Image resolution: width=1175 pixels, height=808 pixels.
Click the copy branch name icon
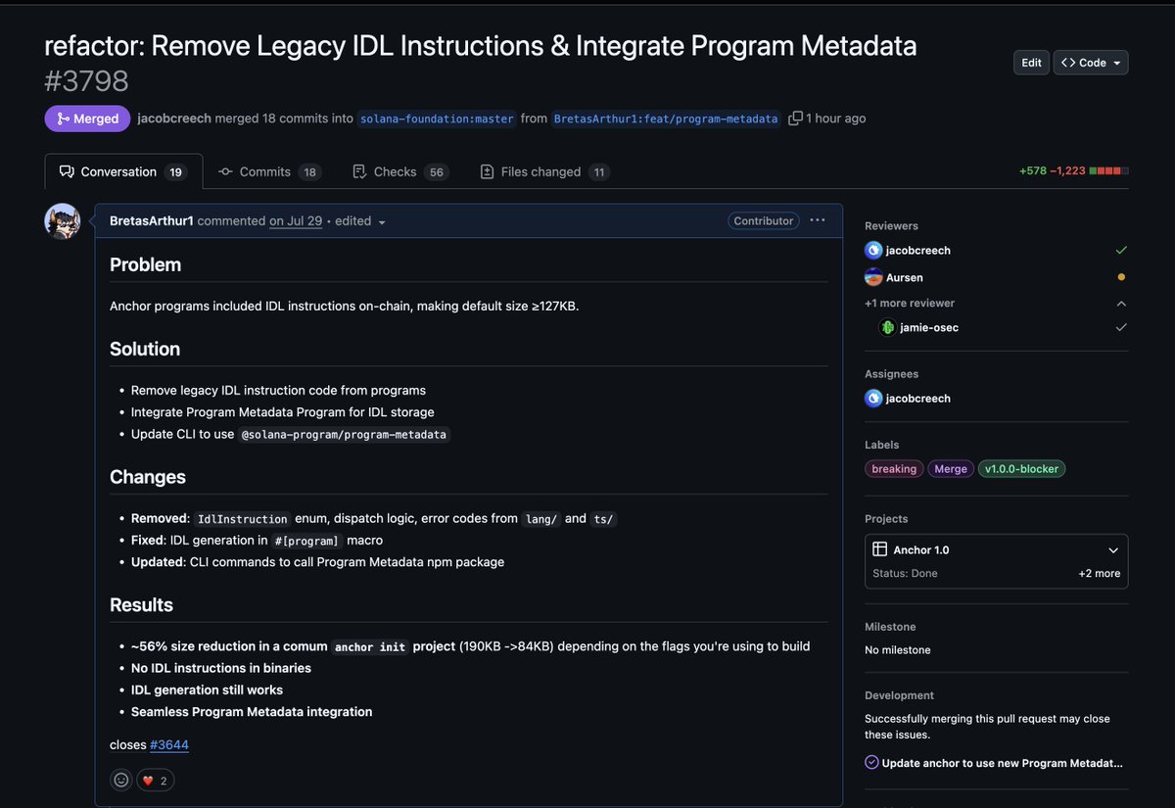tap(796, 119)
